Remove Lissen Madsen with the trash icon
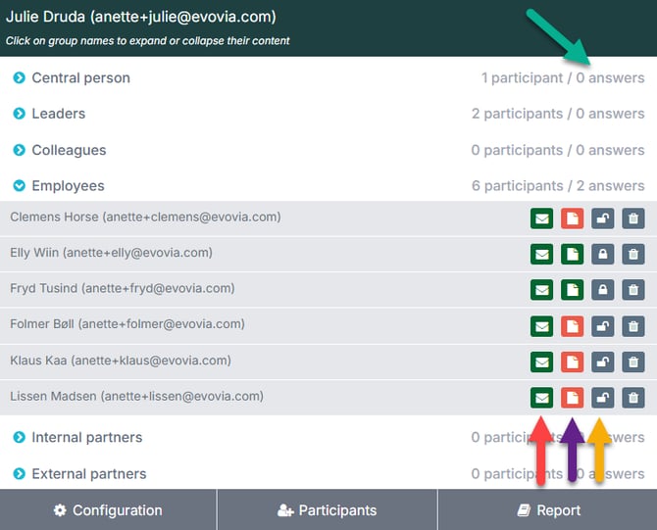Image resolution: width=657 pixels, height=530 pixels. click(x=633, y=398)
